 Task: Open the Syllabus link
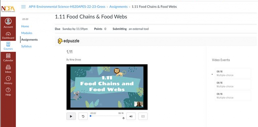26,46
